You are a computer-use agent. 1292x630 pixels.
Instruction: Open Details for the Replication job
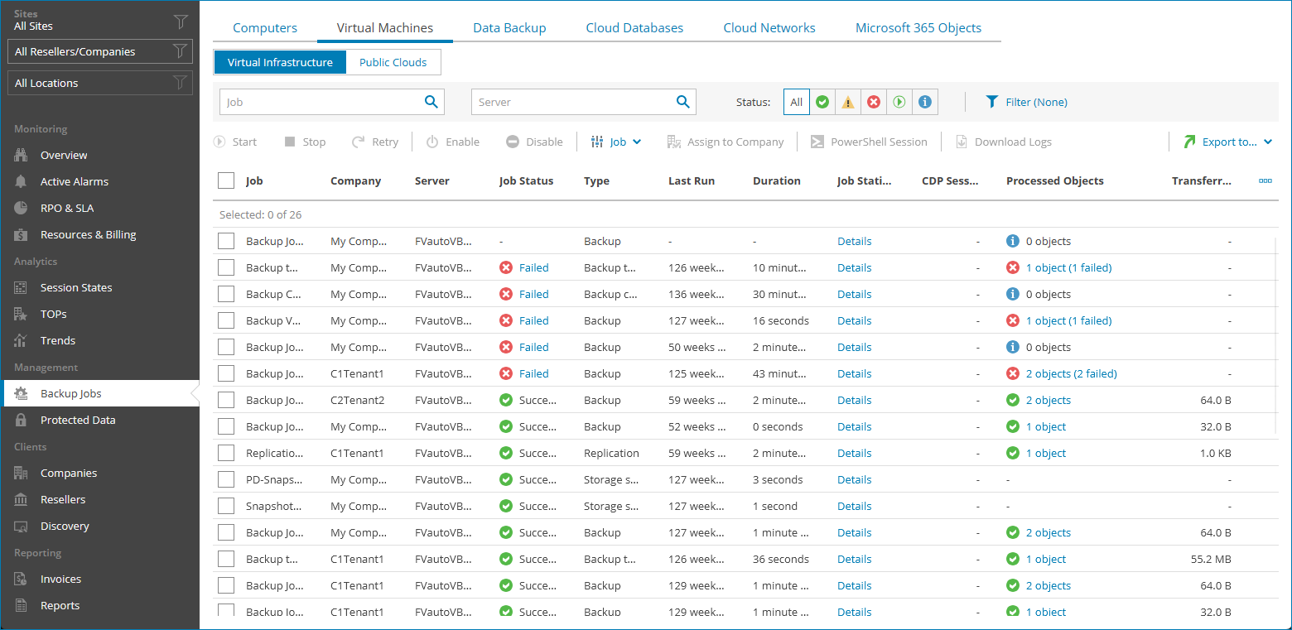coord(854,453)
